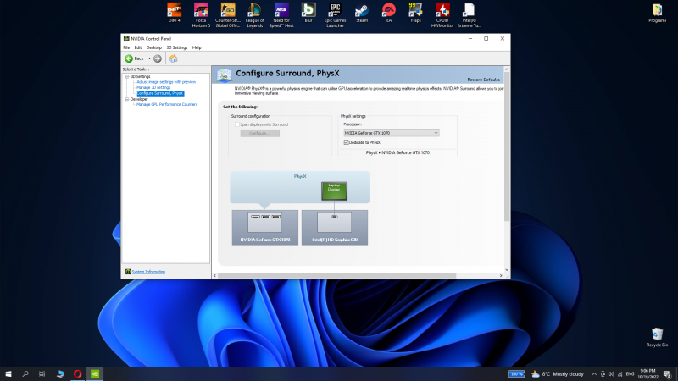Open Steam desktop shortcut
Image resolution: width=678 pixels, height=381 pixels.
pyautogui.click(x=362, y=13)
